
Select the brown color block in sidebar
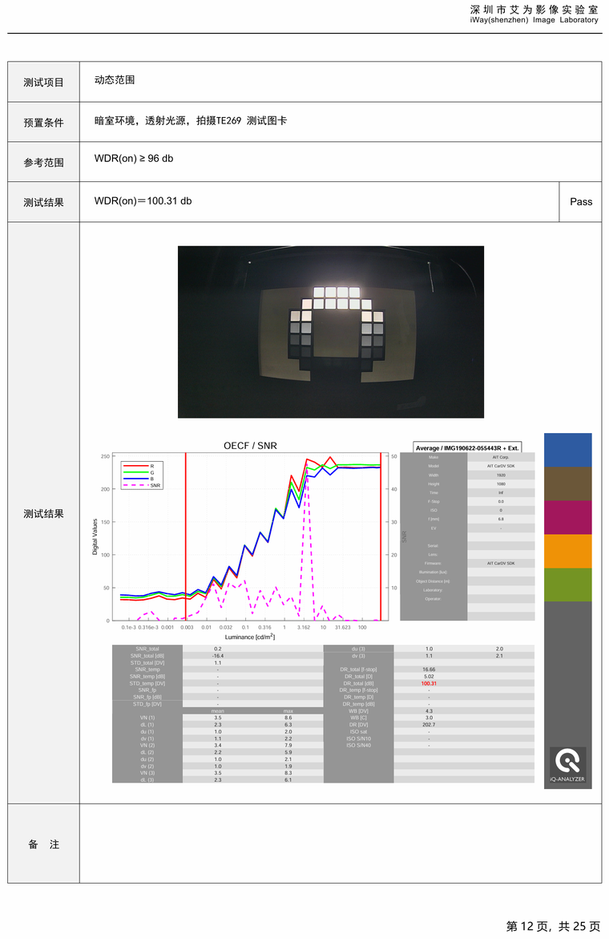click(x=567, y=484)
